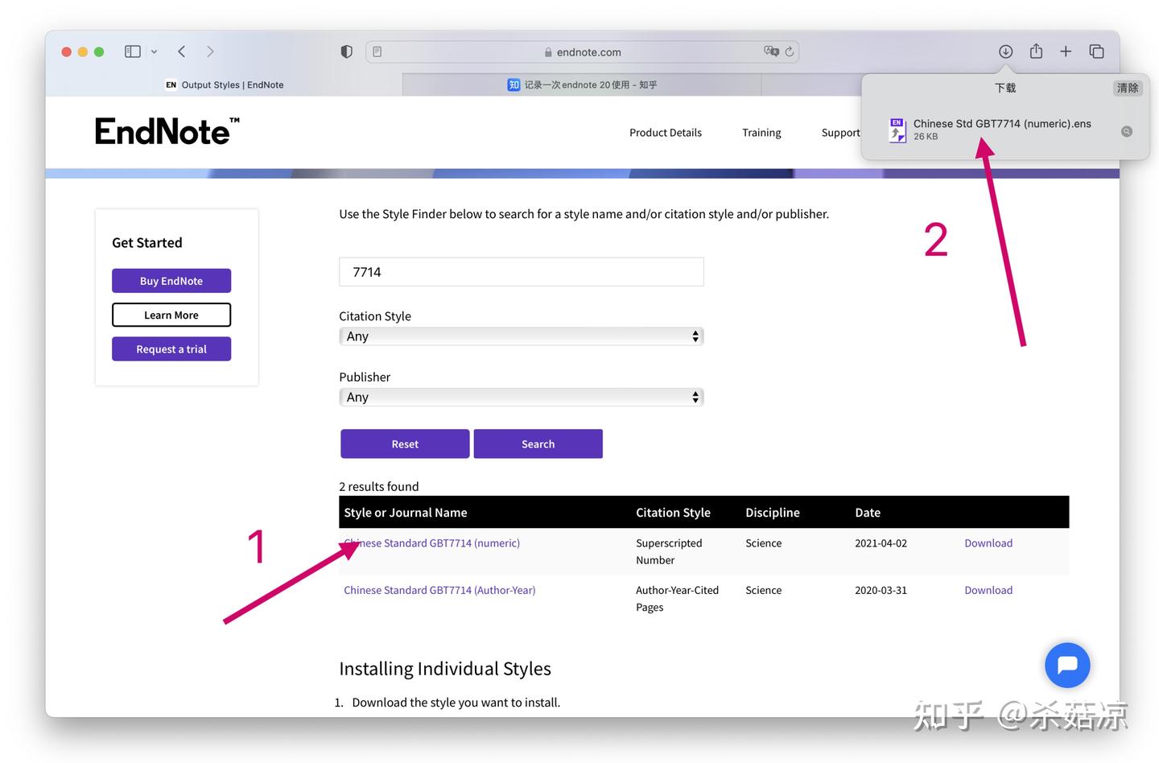Open the blue chat bubble icon

1067,665
